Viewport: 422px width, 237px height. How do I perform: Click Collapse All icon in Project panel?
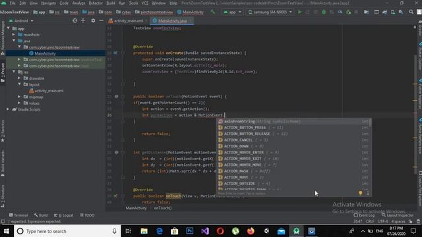tap(83, 20)
